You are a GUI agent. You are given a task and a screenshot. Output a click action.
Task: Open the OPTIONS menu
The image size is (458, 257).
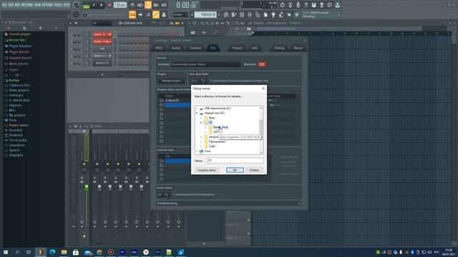(x=48, y=5)
